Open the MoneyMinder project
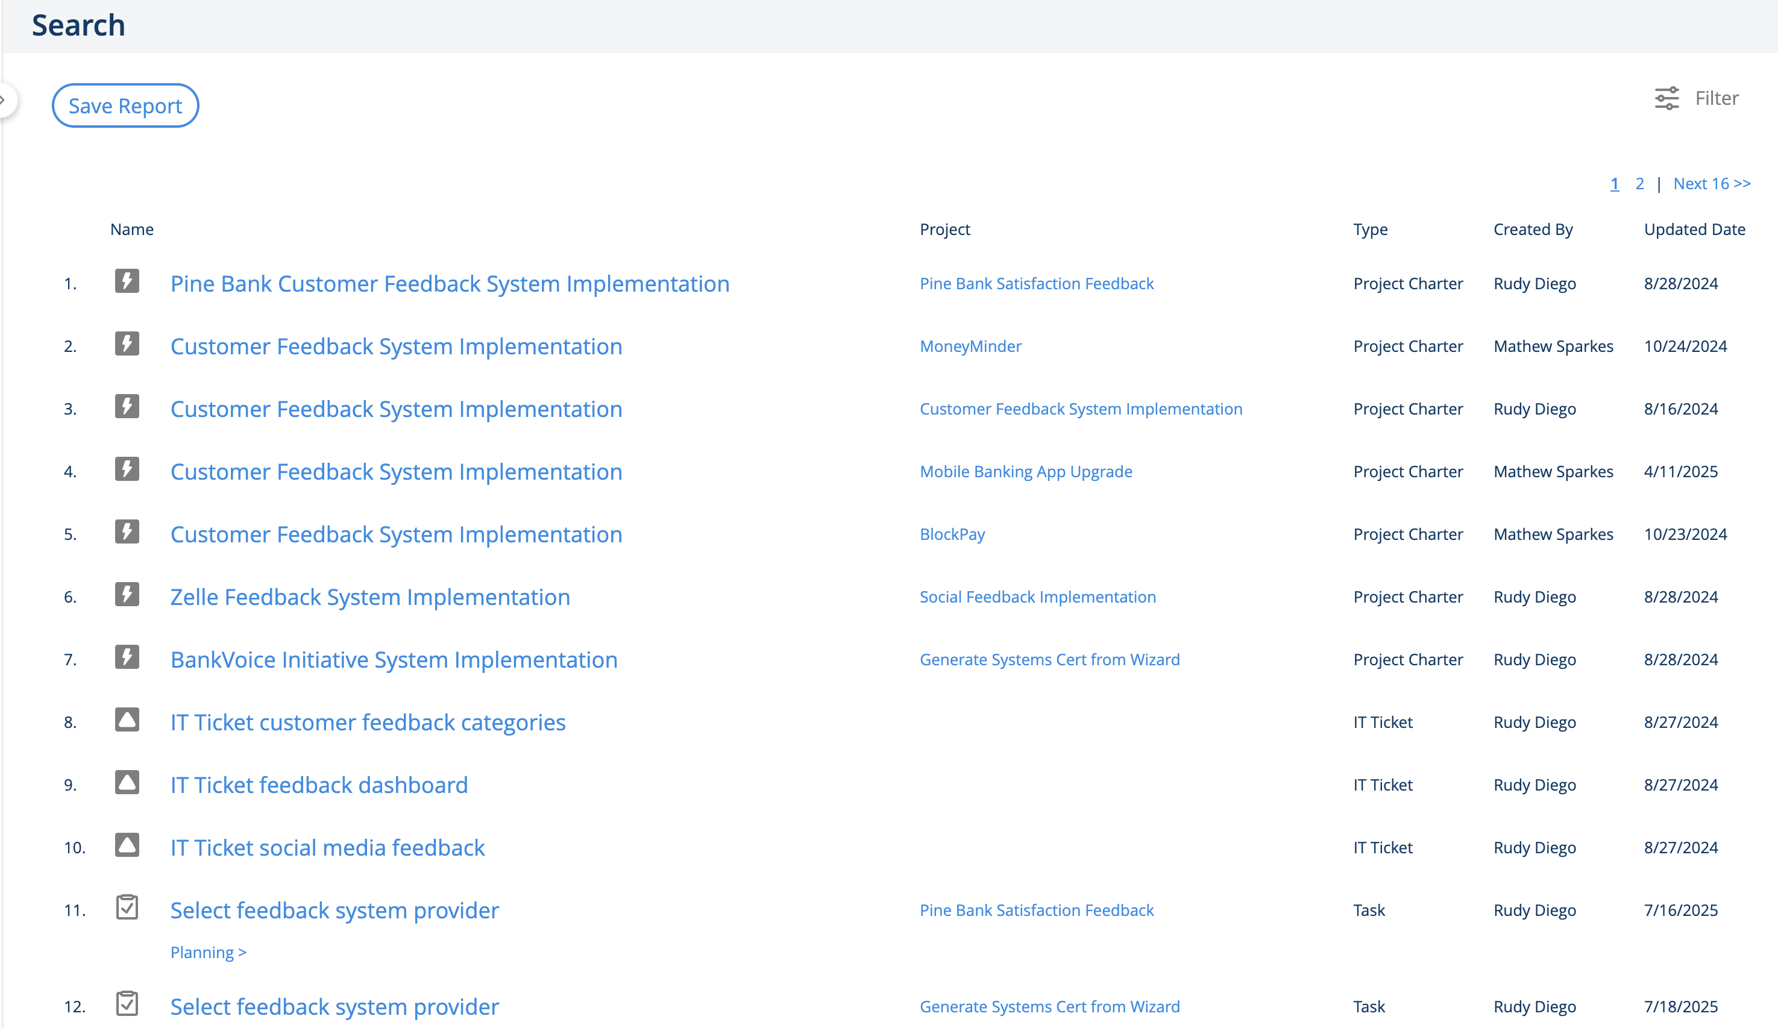The width and height of the screenshot is (1778, 1028). [x=970, y=346]
